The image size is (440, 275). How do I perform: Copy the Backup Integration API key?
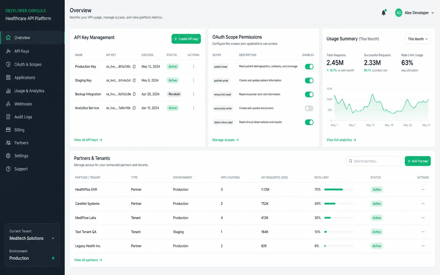134,94
